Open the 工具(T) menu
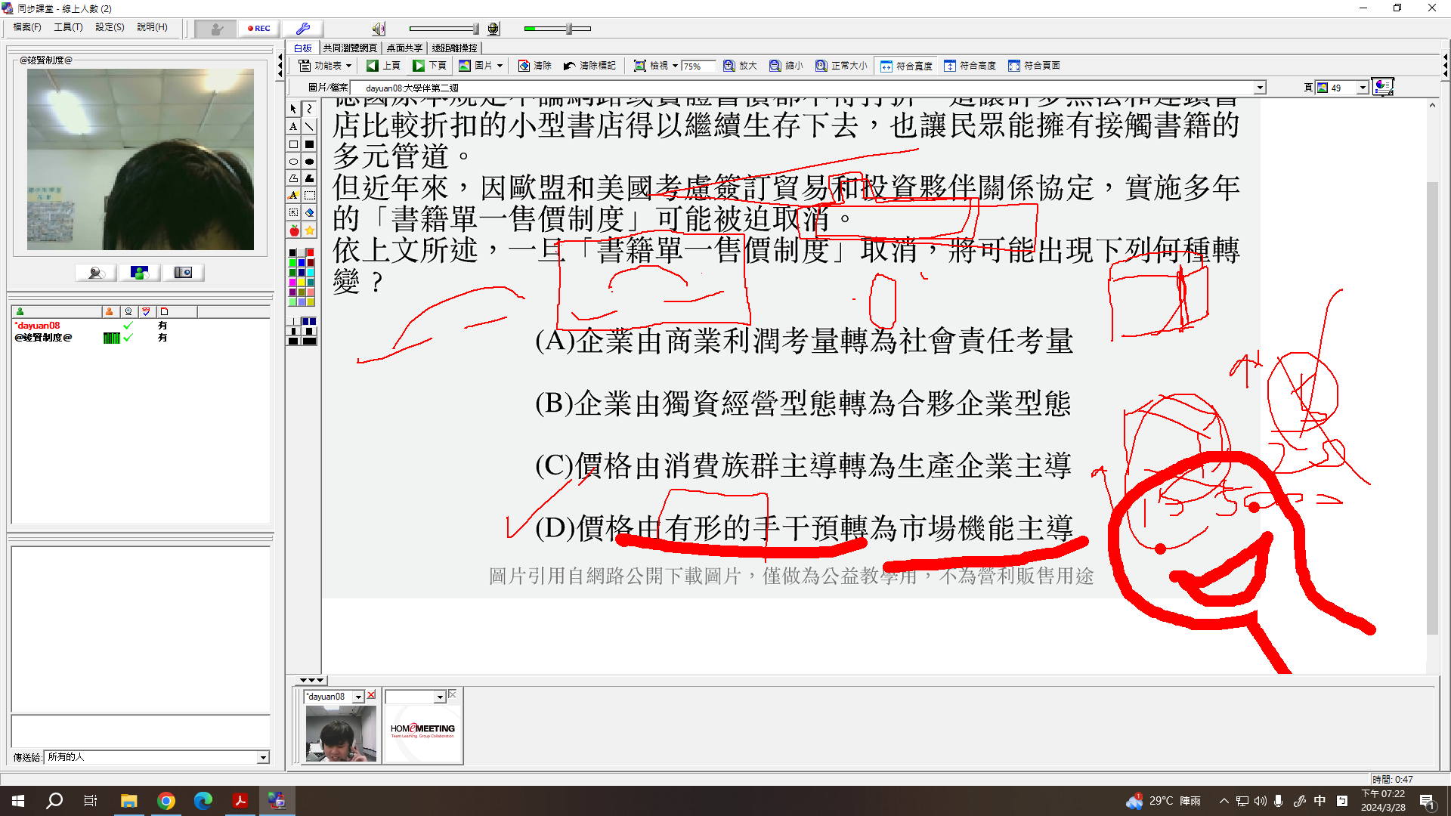1451x816 pixels. point(68,27)
